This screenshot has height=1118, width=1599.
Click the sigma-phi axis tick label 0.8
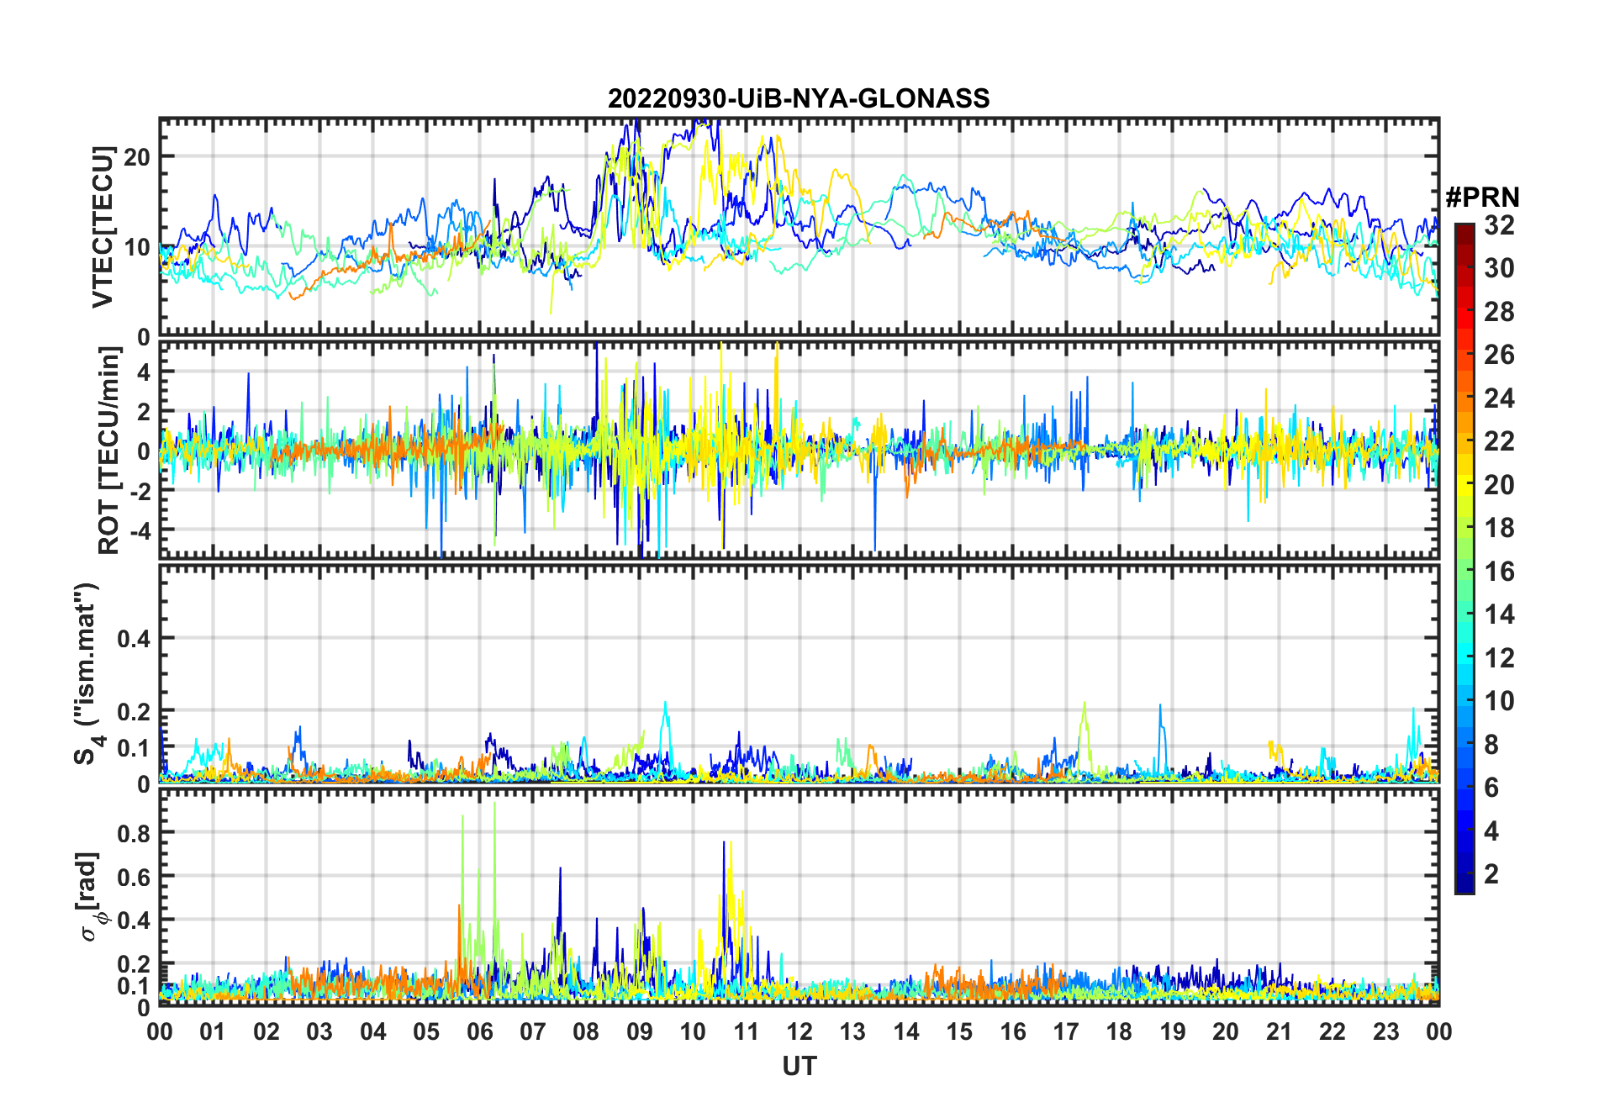pyautogui.click(x=135, y=833)
